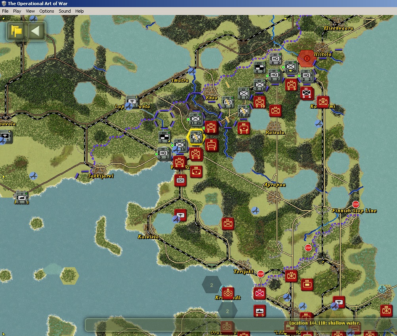Select the gray 9-18 infantry division
The height and width of the screenshot is (336, 397).
[260, 85]
